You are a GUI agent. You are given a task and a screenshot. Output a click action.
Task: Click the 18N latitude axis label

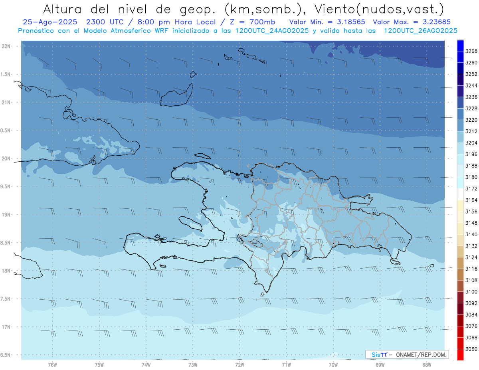click(x=6, y=271)
